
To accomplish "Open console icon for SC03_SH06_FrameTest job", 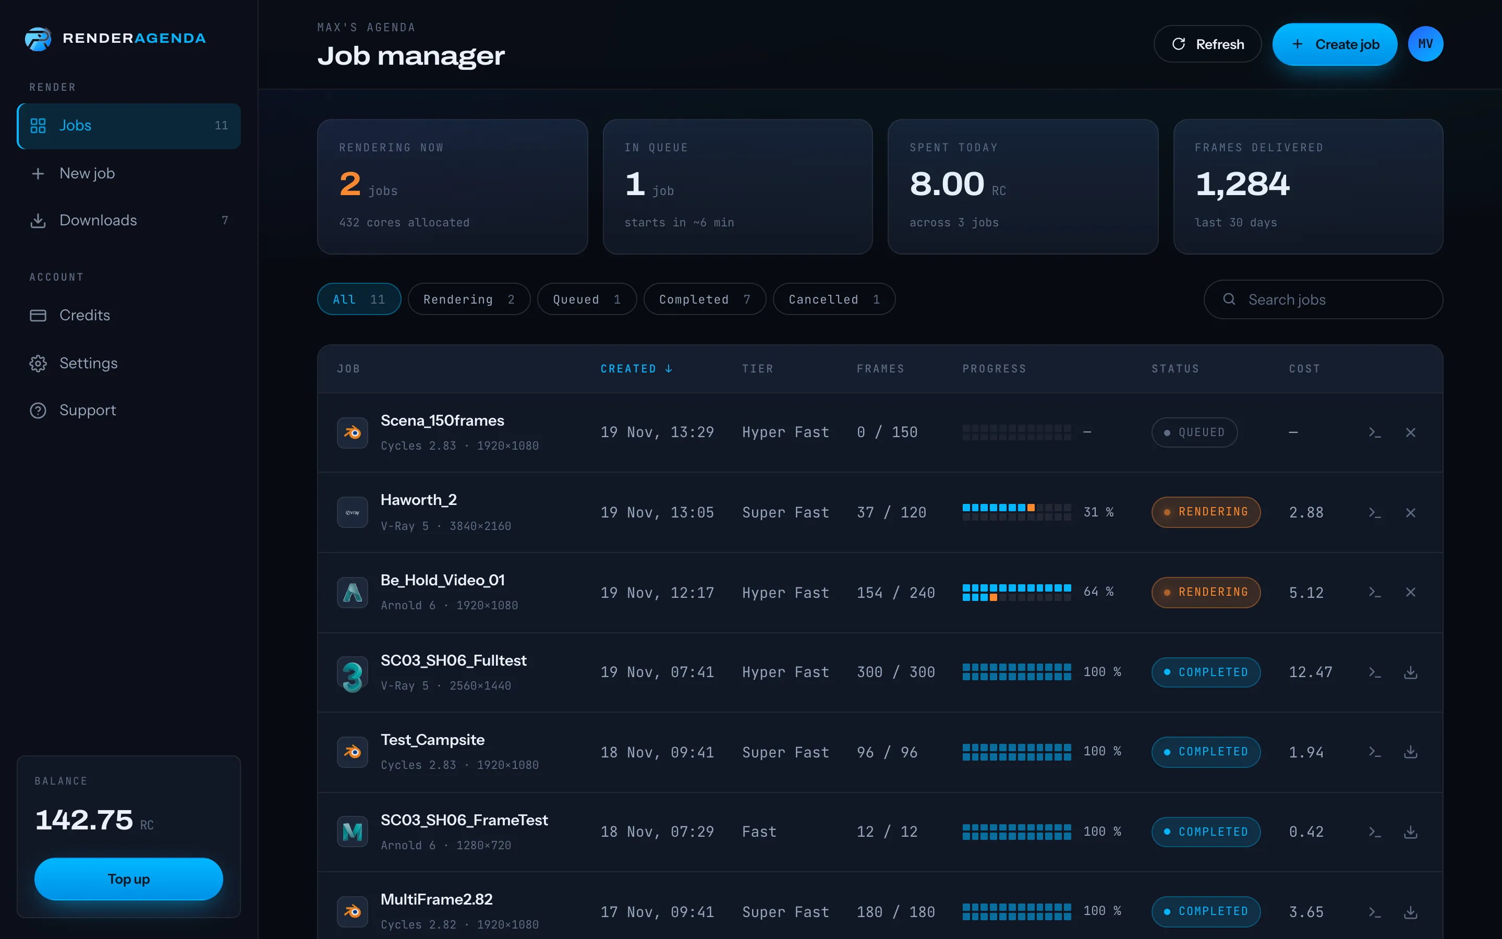I will coord(1375,832).
